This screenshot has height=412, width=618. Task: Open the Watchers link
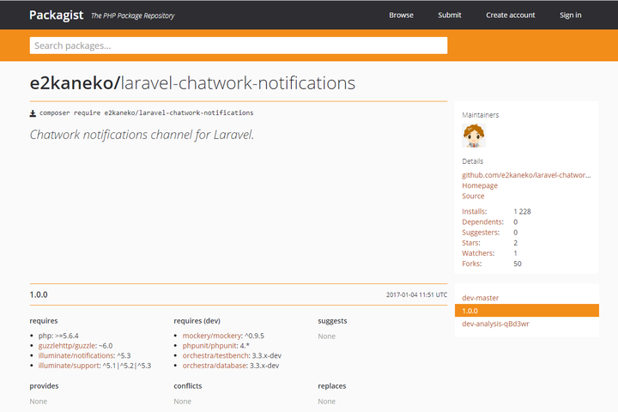point(478,253)
